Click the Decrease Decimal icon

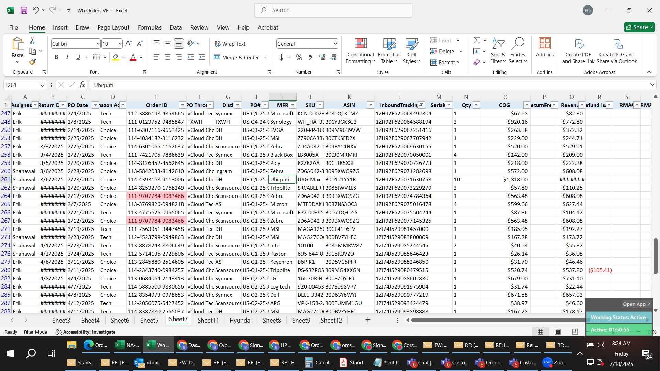[333, 57]
